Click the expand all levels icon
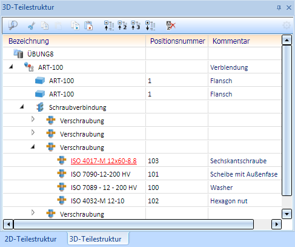The height and width of the screenshot is (247, 295). tap(150, 25)
